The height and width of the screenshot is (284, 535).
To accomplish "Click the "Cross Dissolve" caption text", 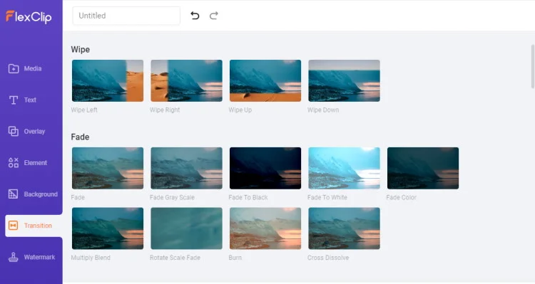I will coord(328,258).
